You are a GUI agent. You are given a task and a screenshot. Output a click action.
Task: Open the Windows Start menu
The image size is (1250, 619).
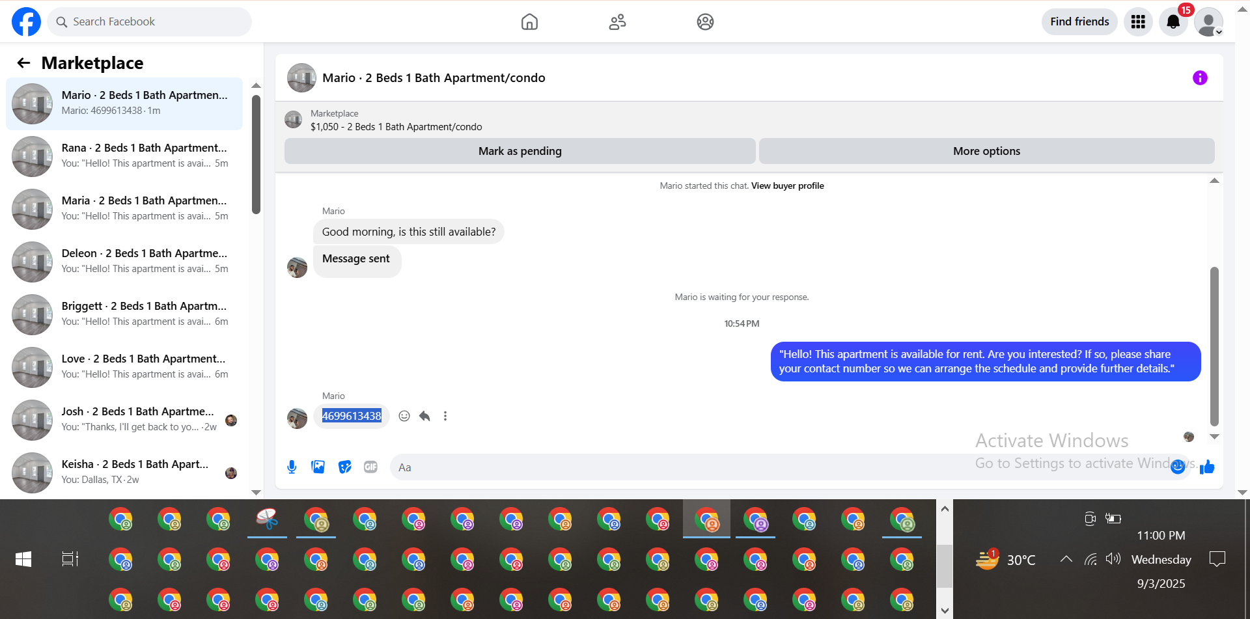point(23,559)
